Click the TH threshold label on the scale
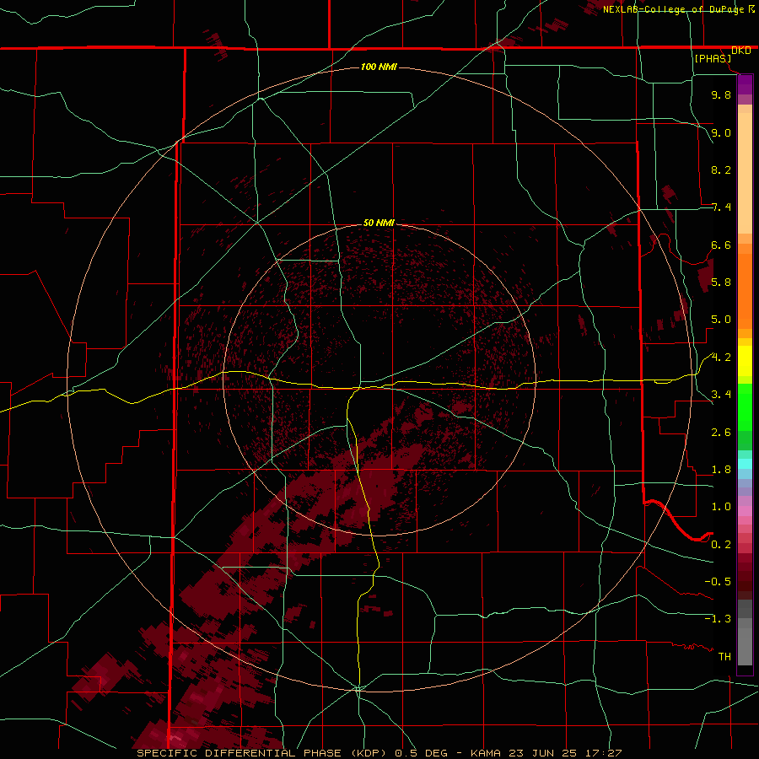This screenshot has width=759, height=759. point(724,657)
